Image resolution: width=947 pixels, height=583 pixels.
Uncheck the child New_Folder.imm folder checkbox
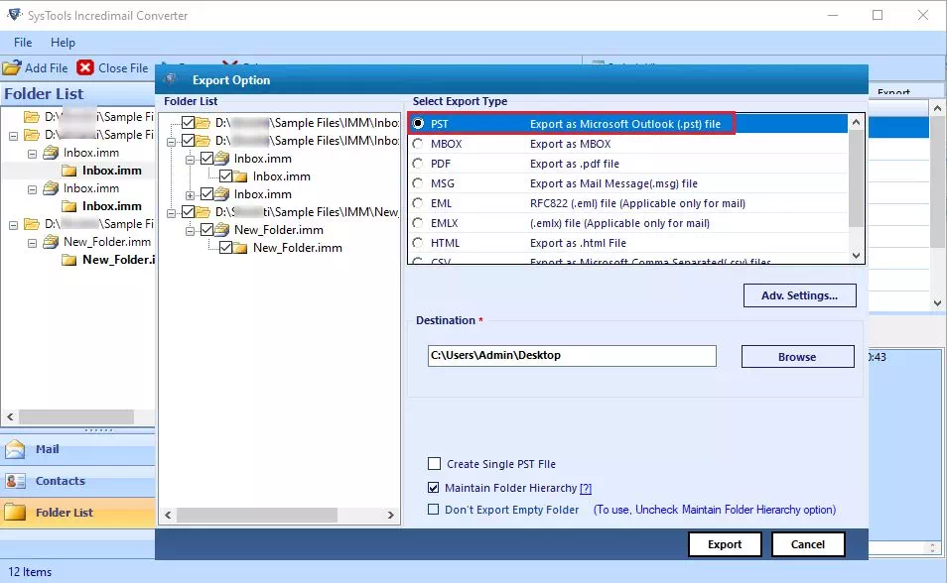coord(225,248)
